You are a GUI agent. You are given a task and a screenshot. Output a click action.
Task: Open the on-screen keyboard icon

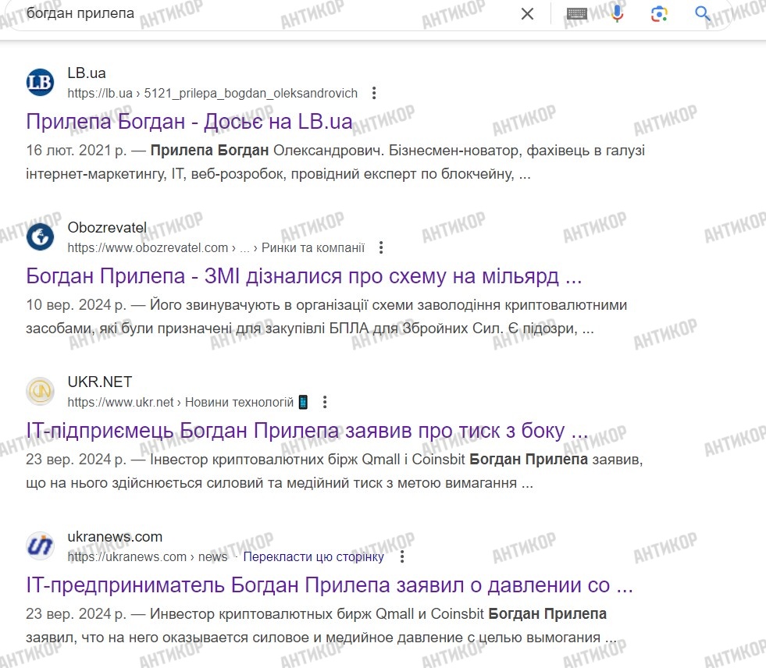pyautogui.click(x=577, y=14)
